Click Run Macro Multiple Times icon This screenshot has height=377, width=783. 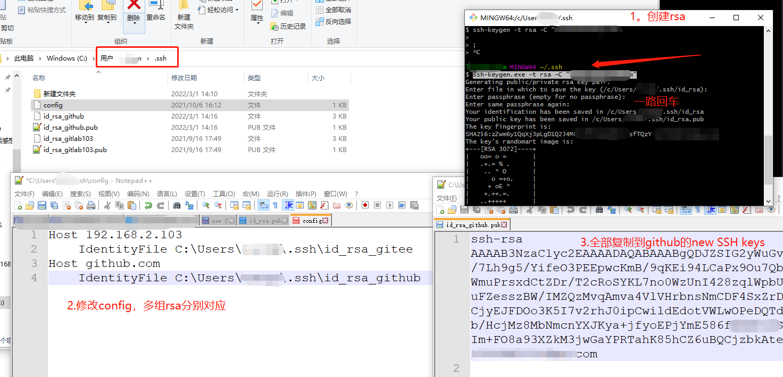(402, 205)
